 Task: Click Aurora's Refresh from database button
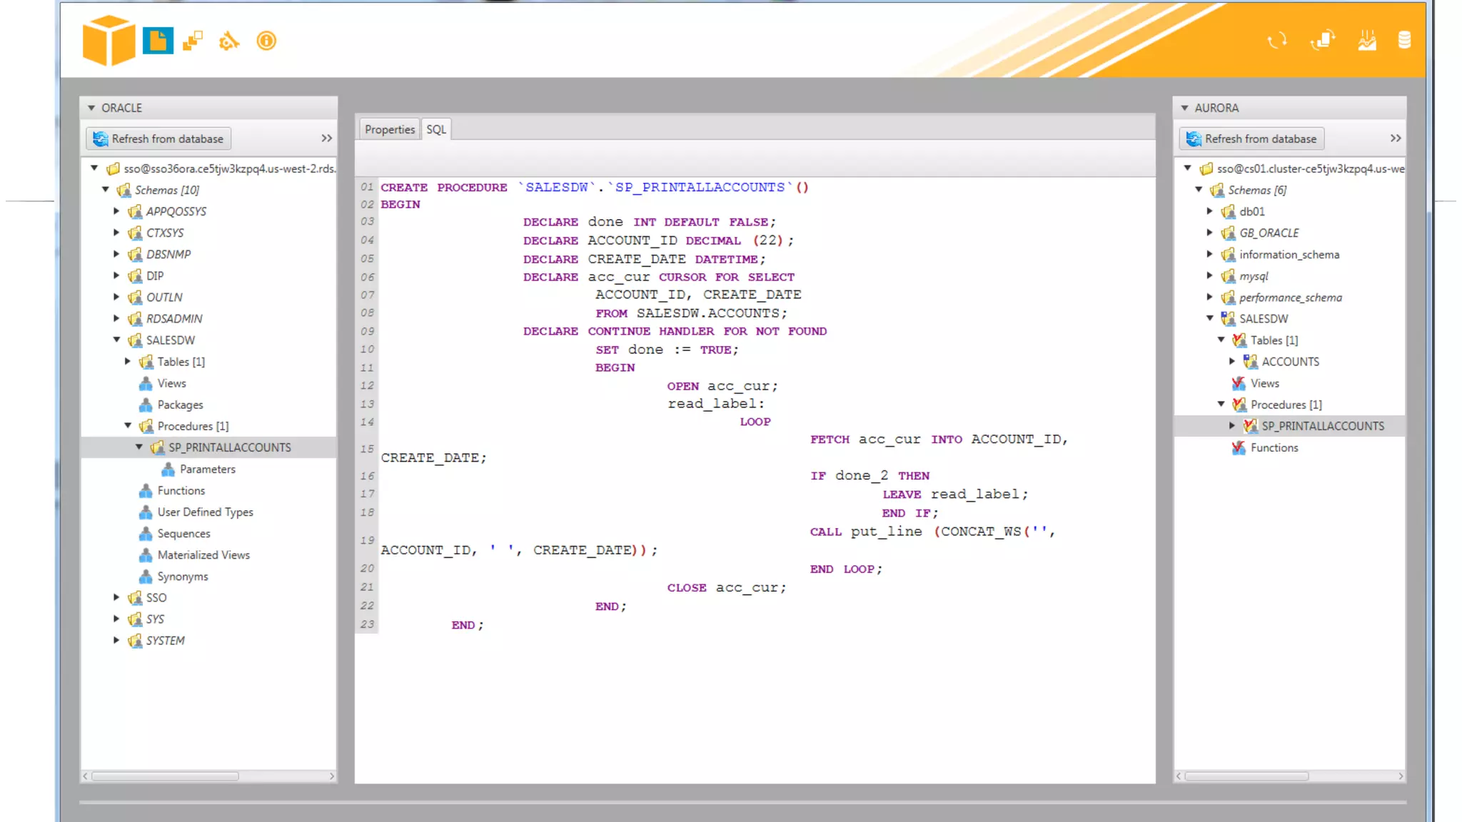[1251, 138]
